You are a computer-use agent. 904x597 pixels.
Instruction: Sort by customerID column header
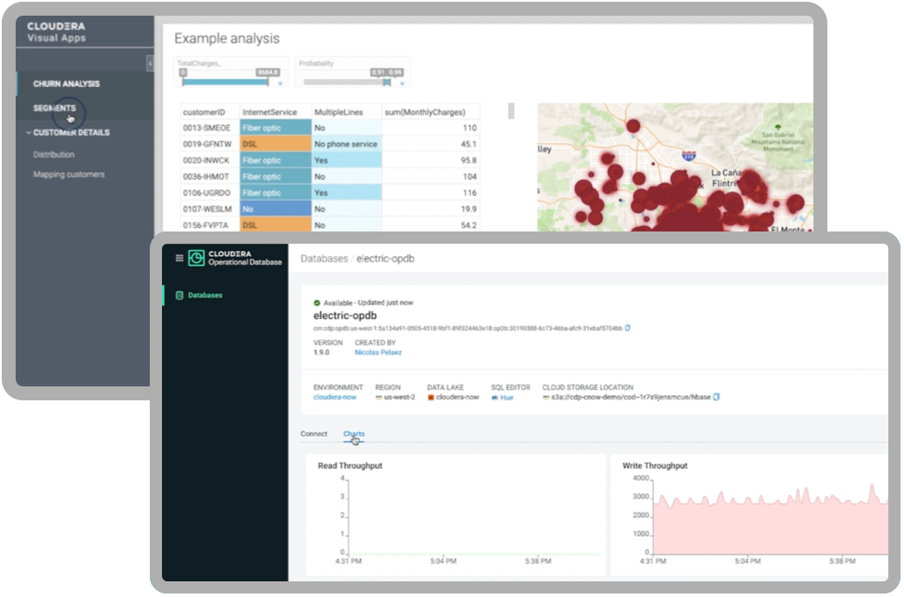point(210,111)
